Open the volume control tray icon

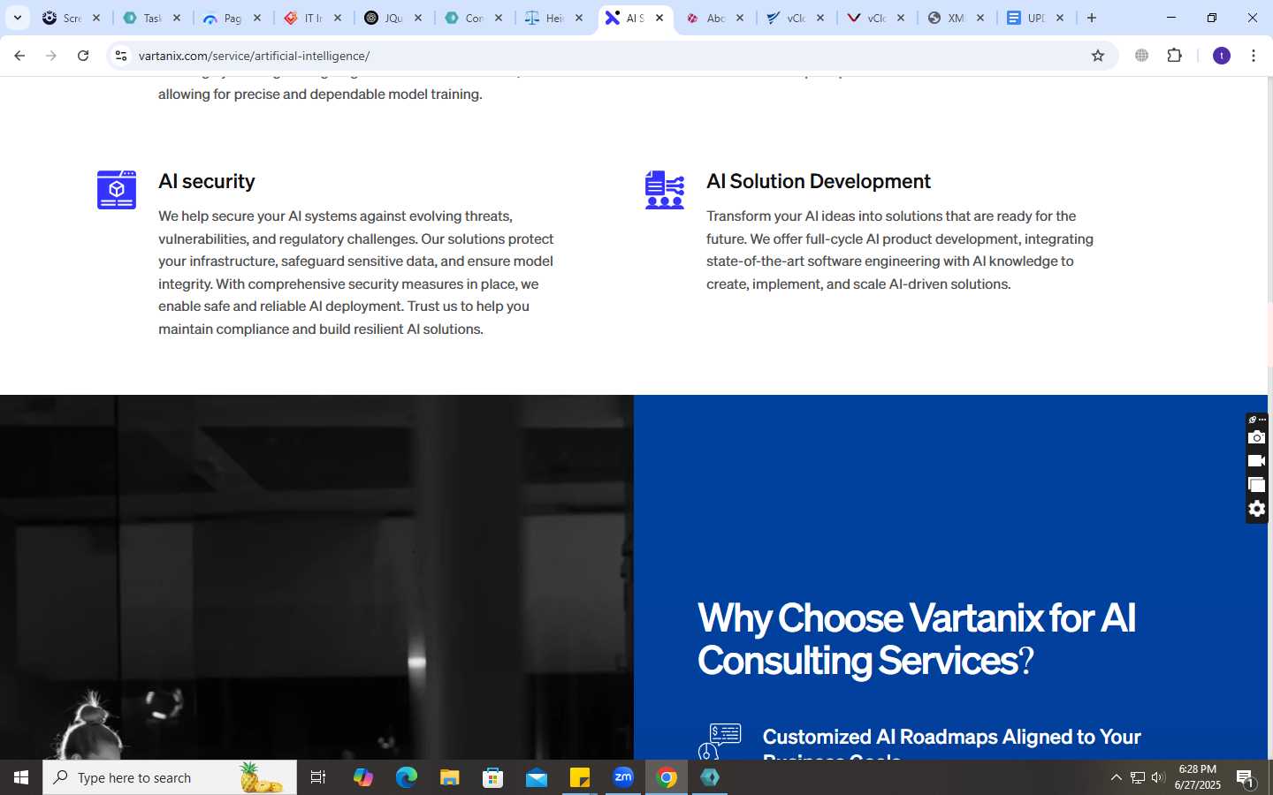click(x=1158, y=777)
